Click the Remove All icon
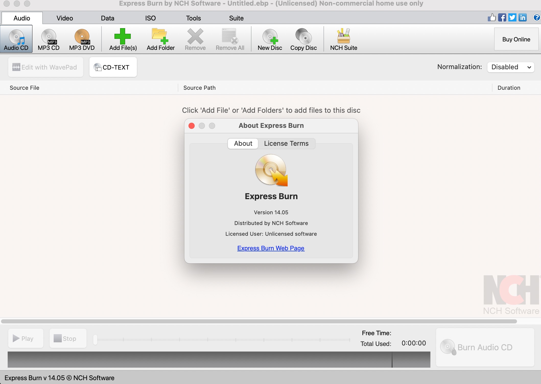Image resolution: width=541 pixels, height=384 pixels. coord(230,37)
